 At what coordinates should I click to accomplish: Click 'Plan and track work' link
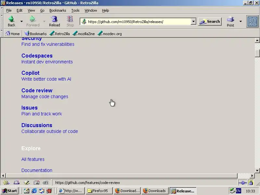point(42,114)
